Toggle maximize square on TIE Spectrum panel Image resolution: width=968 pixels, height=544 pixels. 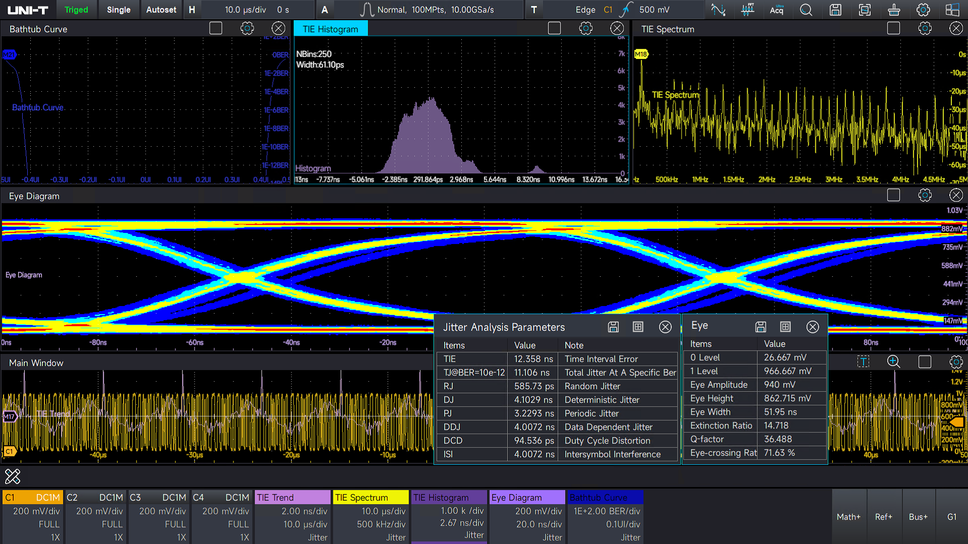[x=893, y=29]
